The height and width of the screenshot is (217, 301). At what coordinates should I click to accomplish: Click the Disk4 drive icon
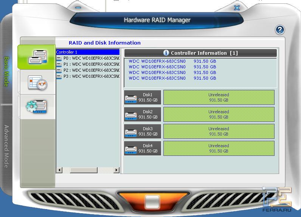[x=131, y=150]
